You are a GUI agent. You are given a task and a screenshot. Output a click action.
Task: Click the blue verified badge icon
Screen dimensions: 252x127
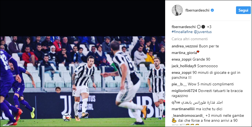(x=212, y=10)
